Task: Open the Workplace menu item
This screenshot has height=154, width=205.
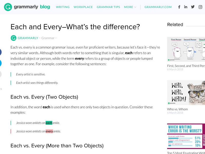Action: point(83,7)
